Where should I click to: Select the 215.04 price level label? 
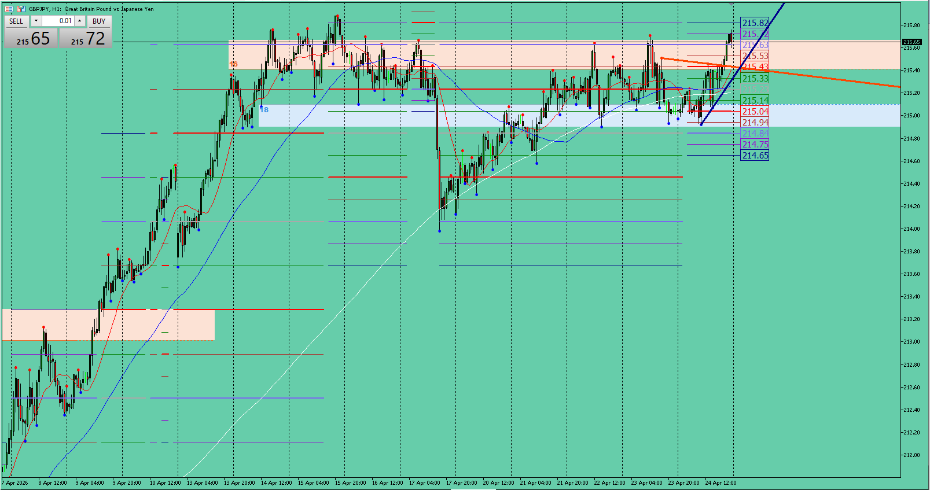755,112
